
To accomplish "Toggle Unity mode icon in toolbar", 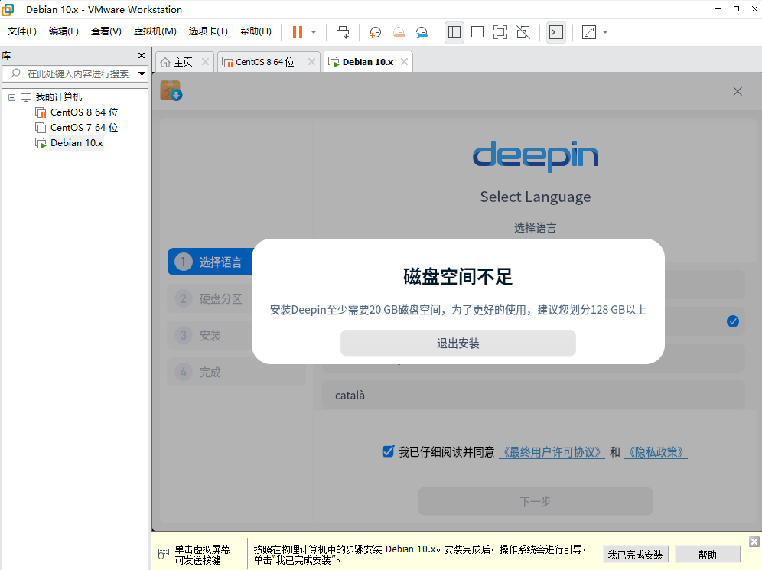I will [x=523, y=32].
